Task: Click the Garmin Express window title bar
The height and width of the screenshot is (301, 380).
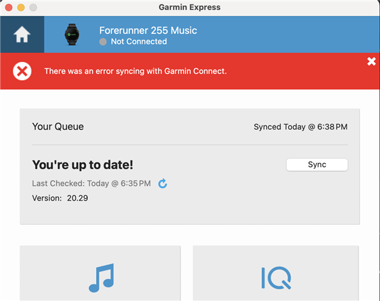Action: click(190, 8)
